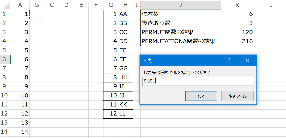Click cell A13 with value 13
Viewport: 286px width, 138px height.
[x=20, y=123]
